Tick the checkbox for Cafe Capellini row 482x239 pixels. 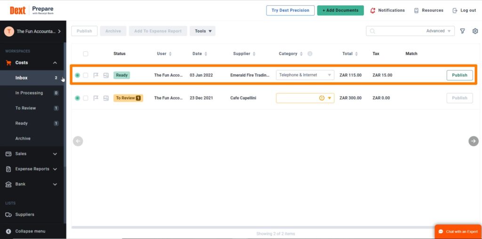point(86,98)
